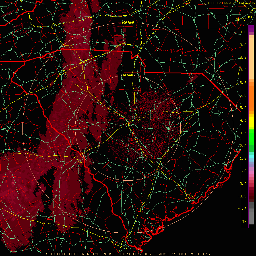Click the 6.6 value on color scale
The width and height of the screenshot is (256, 256).
coord(243,82)
